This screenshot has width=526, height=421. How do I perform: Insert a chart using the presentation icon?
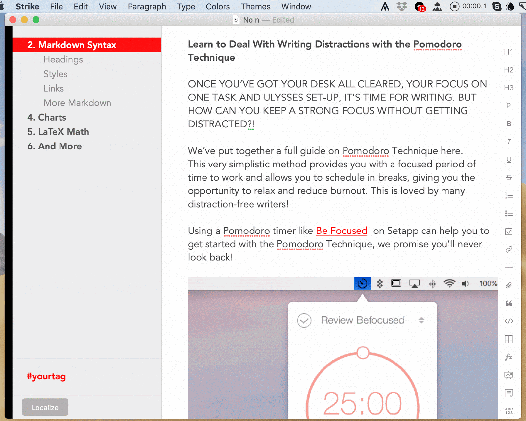click(x=508, y=375)
